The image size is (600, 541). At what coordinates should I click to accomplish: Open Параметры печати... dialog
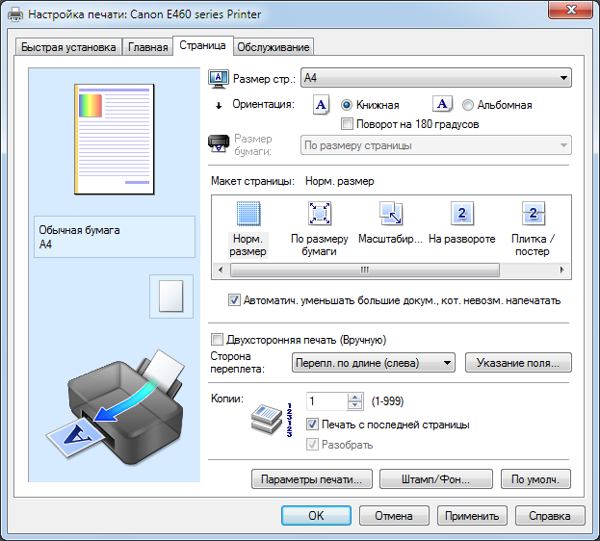(x=311, y=479)
